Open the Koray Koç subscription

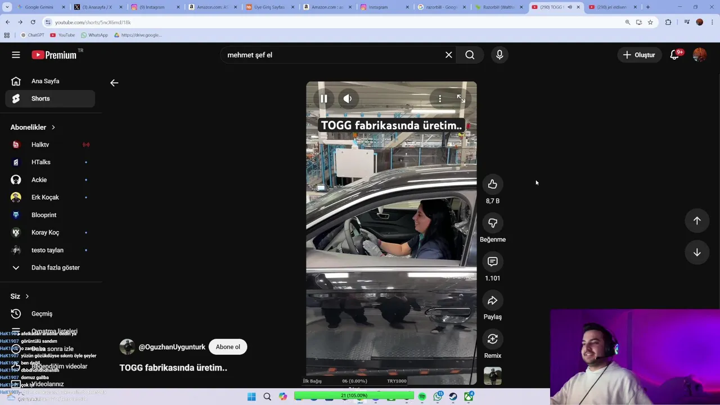click(50, 232)
